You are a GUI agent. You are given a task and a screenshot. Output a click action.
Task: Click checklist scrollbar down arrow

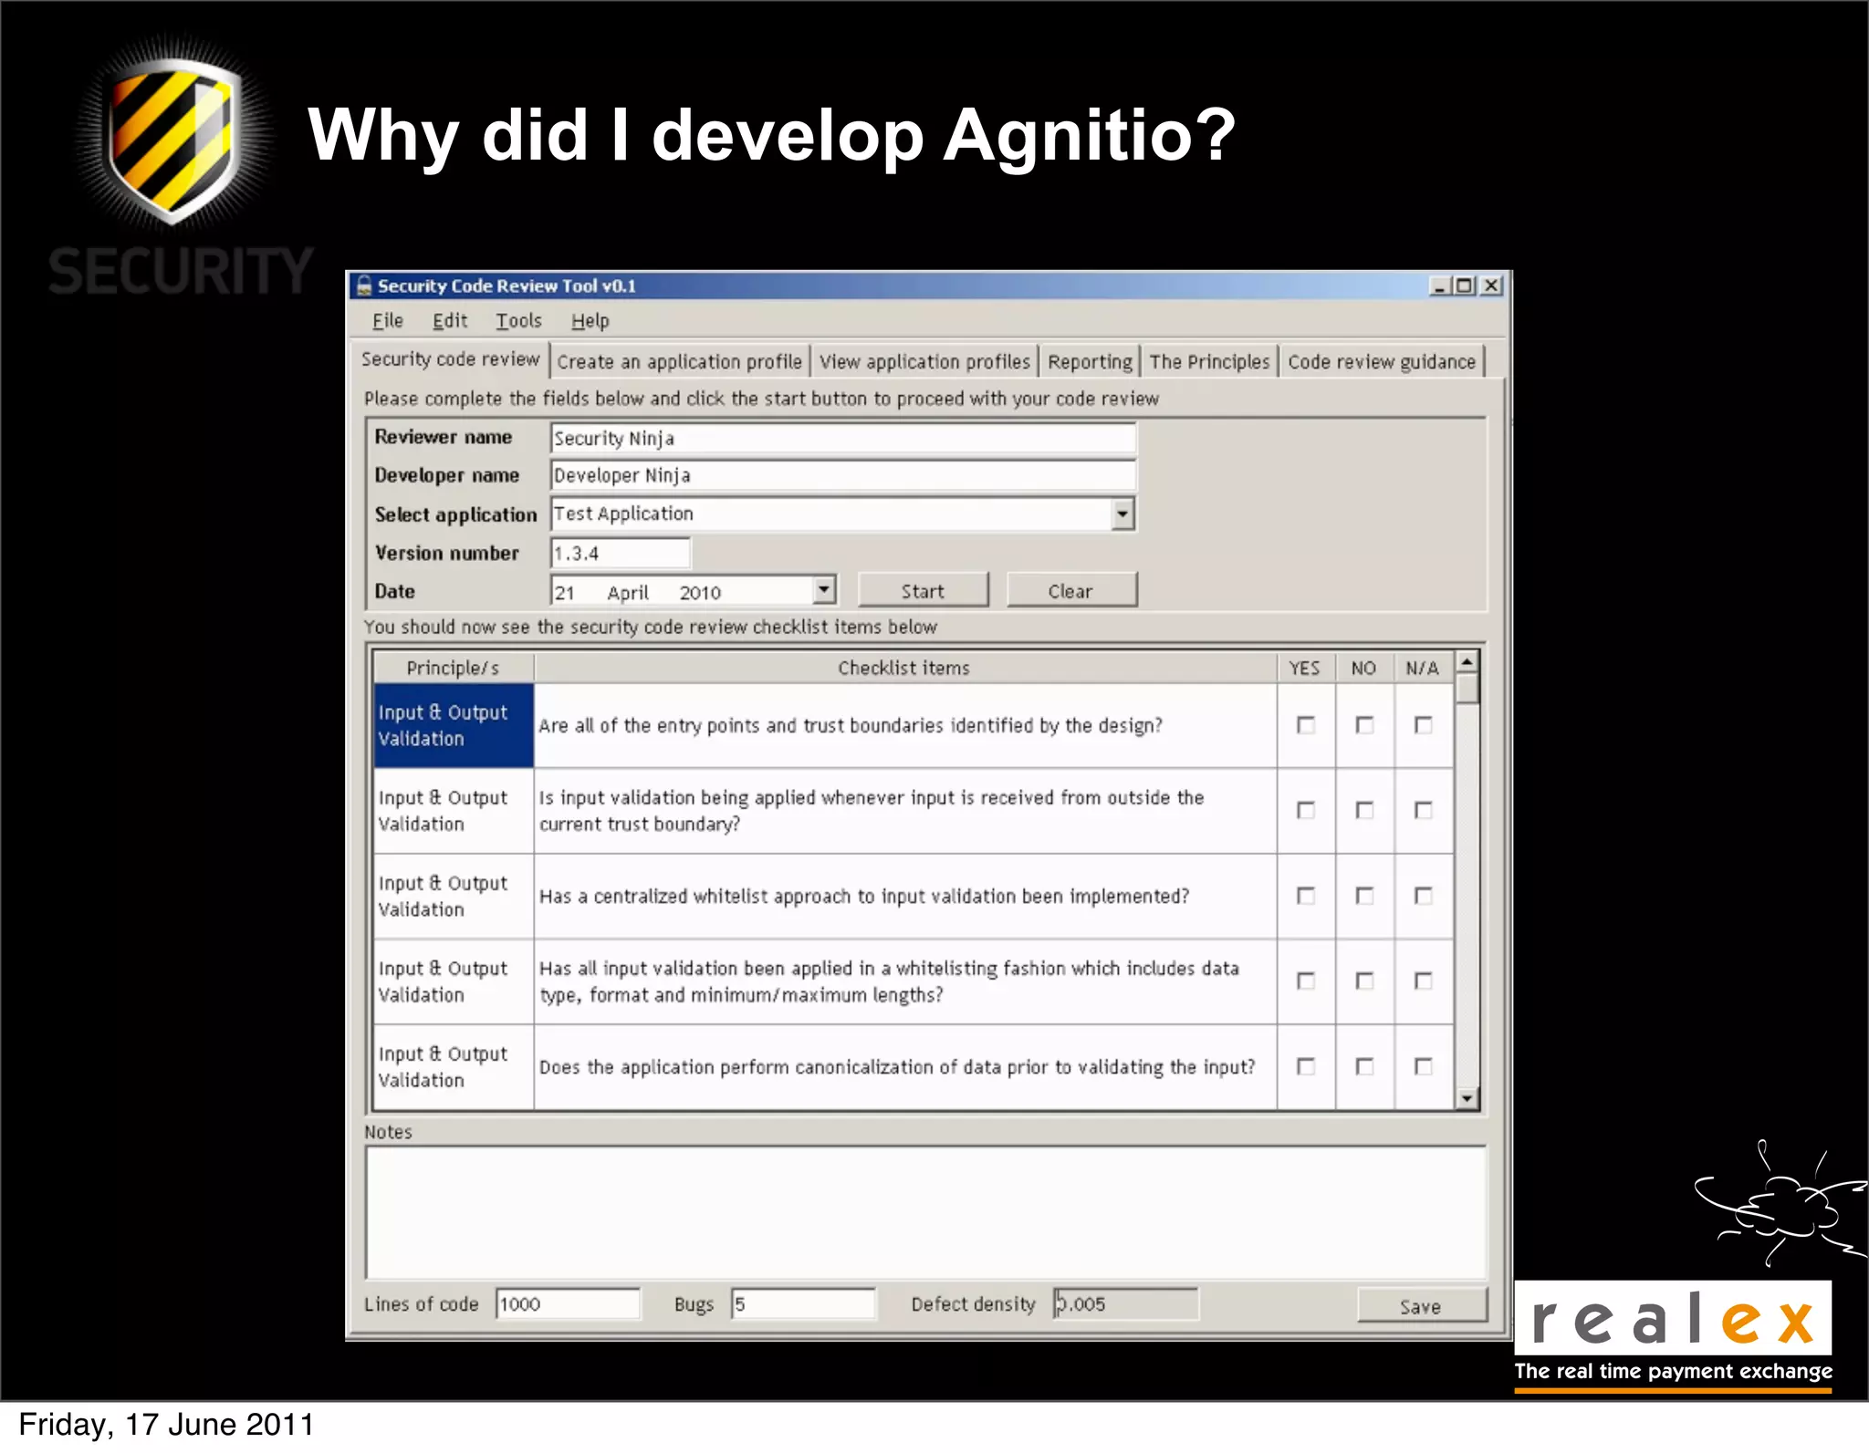1467,1098
